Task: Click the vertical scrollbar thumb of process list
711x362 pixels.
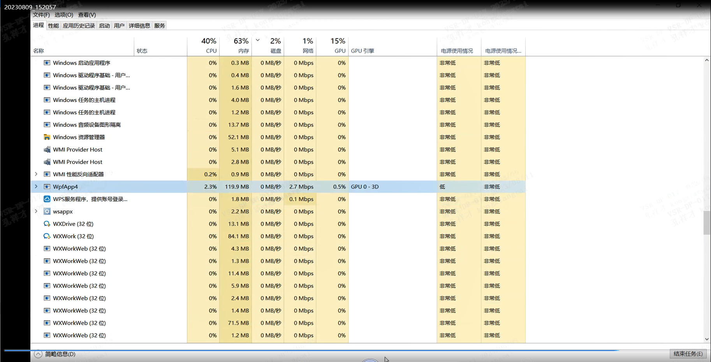Action: pos(707,223)
